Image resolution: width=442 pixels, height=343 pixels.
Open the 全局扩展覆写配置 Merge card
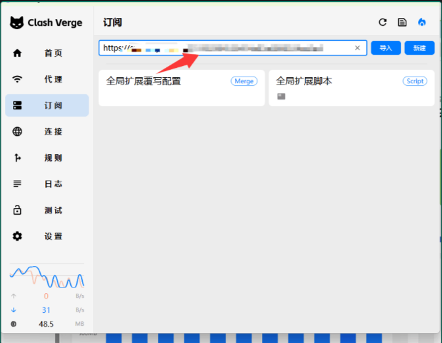click(x=181, y=88)
